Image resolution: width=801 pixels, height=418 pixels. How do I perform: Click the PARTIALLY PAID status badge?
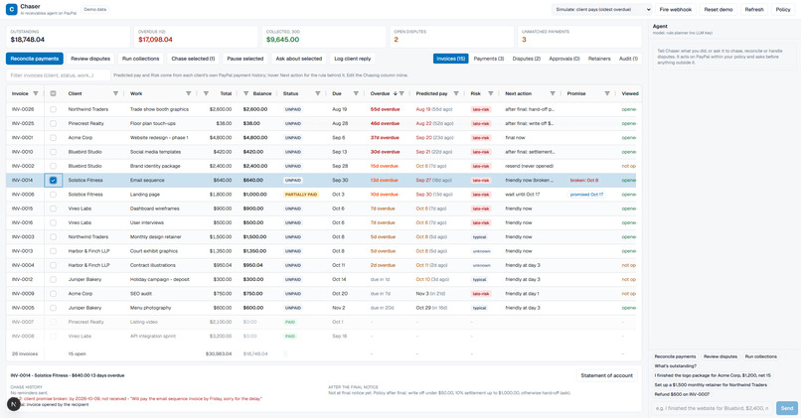click(301, 195)
